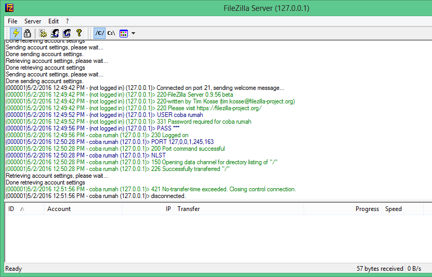Click '226 Successfully transferred' log line

click(117, 169)
